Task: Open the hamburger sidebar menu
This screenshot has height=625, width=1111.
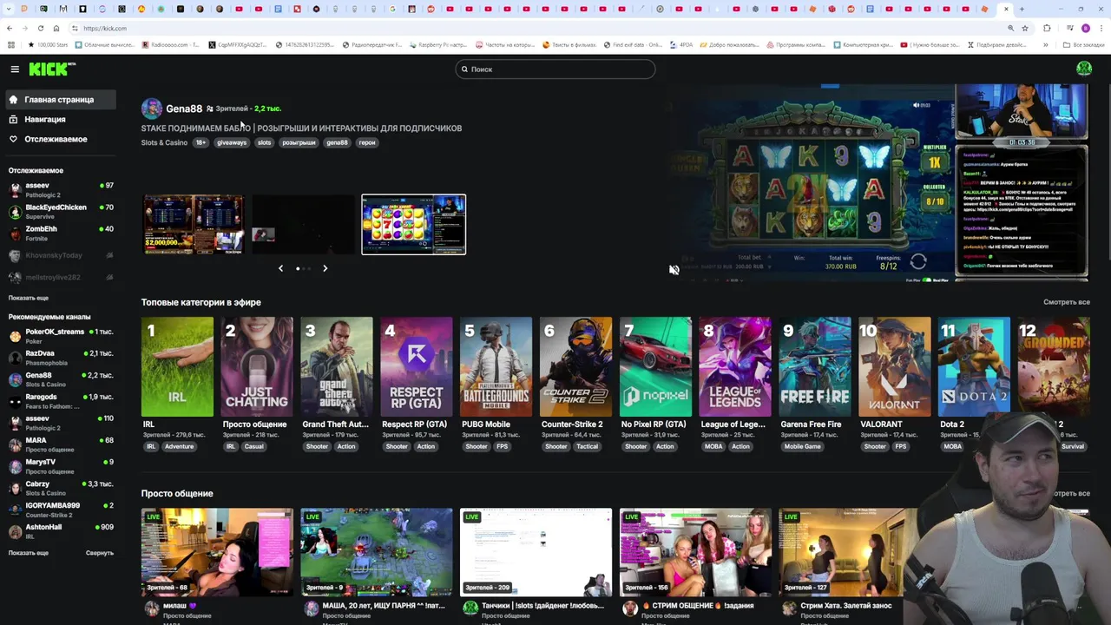Action: [x=15, y=69]
